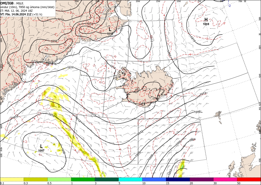The image size is (261, 185).
Task: Click the light green 0.5–1 legend color
Action: [59, 179]
